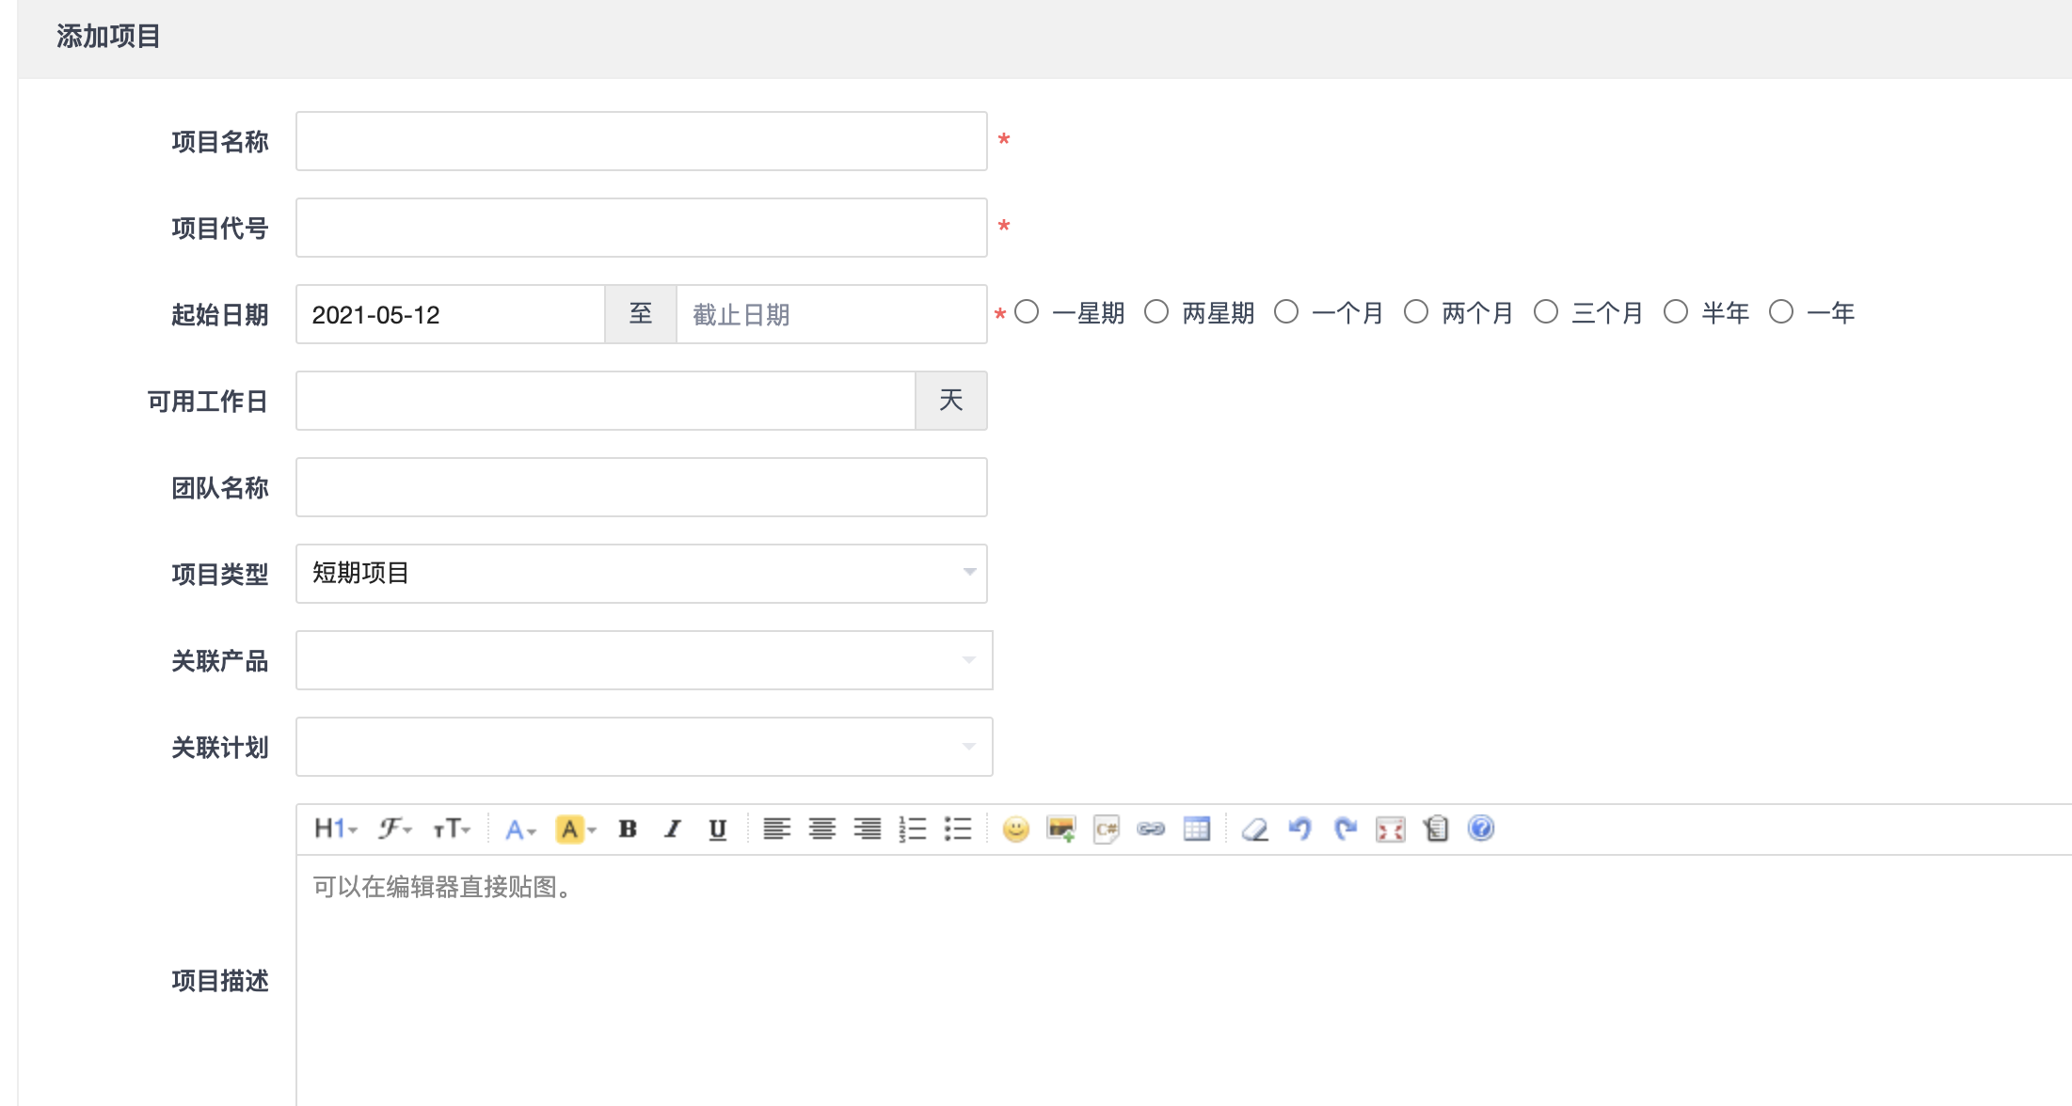Image resolution: width=2072 pixels, height=1106 pixels.
Task: Open editor help question-mark icon
Action: coord(1480,828)
